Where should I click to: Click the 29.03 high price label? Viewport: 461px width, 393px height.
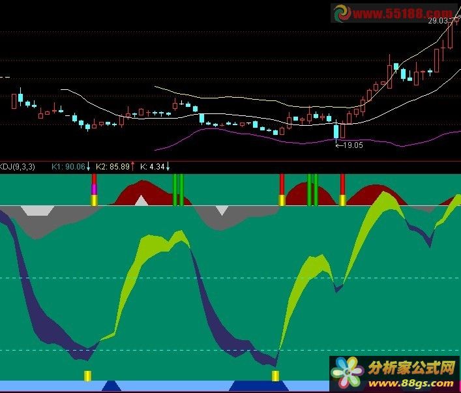[438, 21]
